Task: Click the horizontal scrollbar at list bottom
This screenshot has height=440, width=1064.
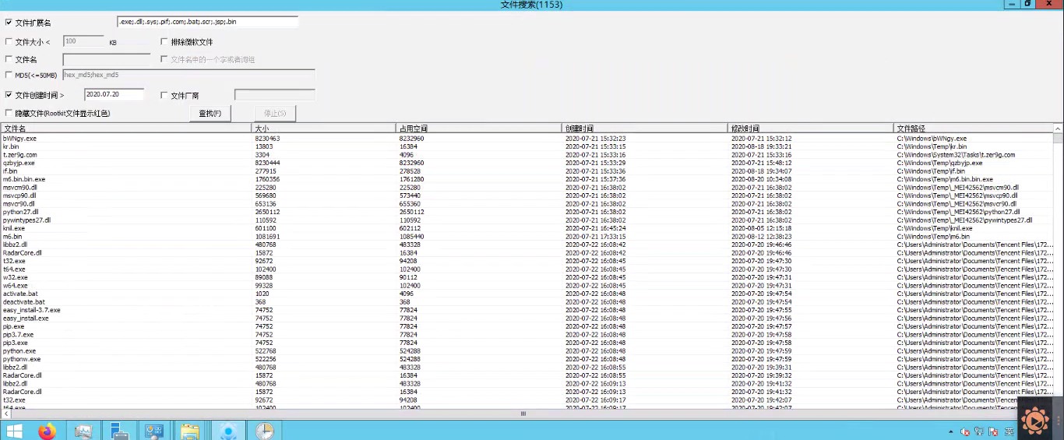Action: pyautogui.click(x=523, y=414)
